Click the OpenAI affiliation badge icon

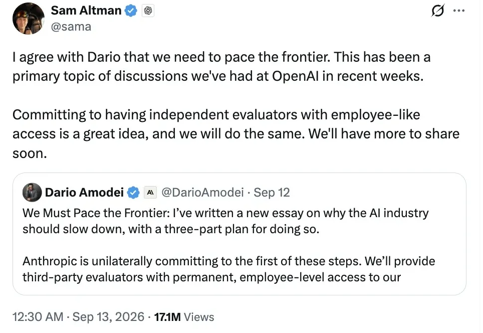[x=148, y=11]
